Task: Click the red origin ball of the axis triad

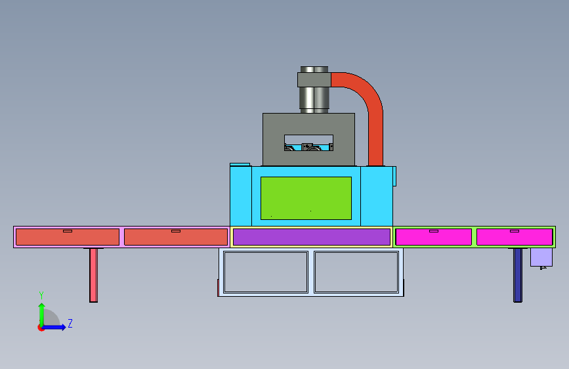Action: click(41, 328)
